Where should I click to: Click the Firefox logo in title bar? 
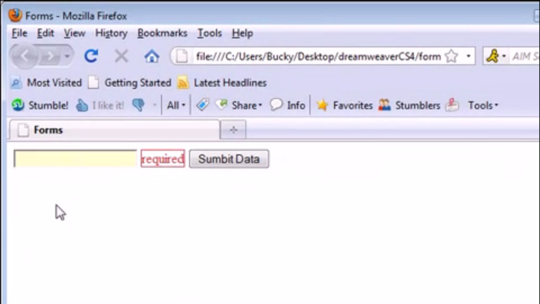tap(15, 15)
